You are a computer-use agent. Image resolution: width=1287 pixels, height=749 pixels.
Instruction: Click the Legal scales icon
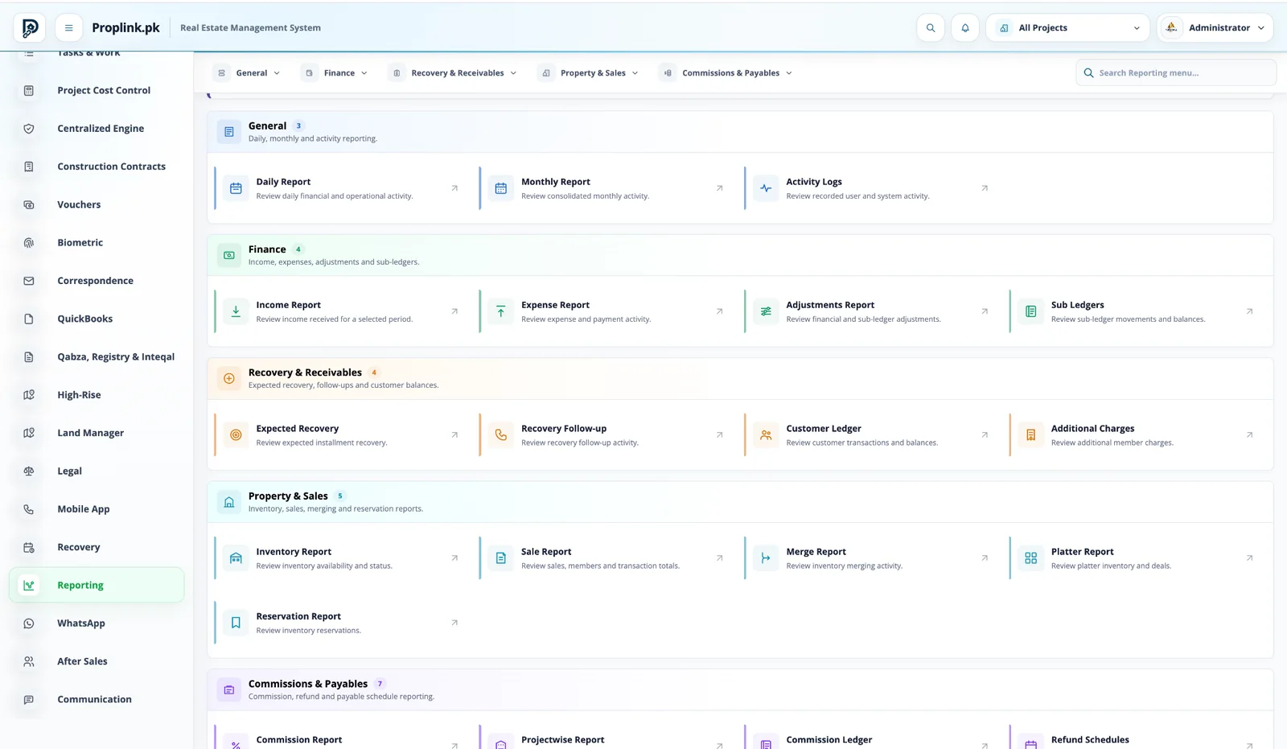[x=29, y=471]
